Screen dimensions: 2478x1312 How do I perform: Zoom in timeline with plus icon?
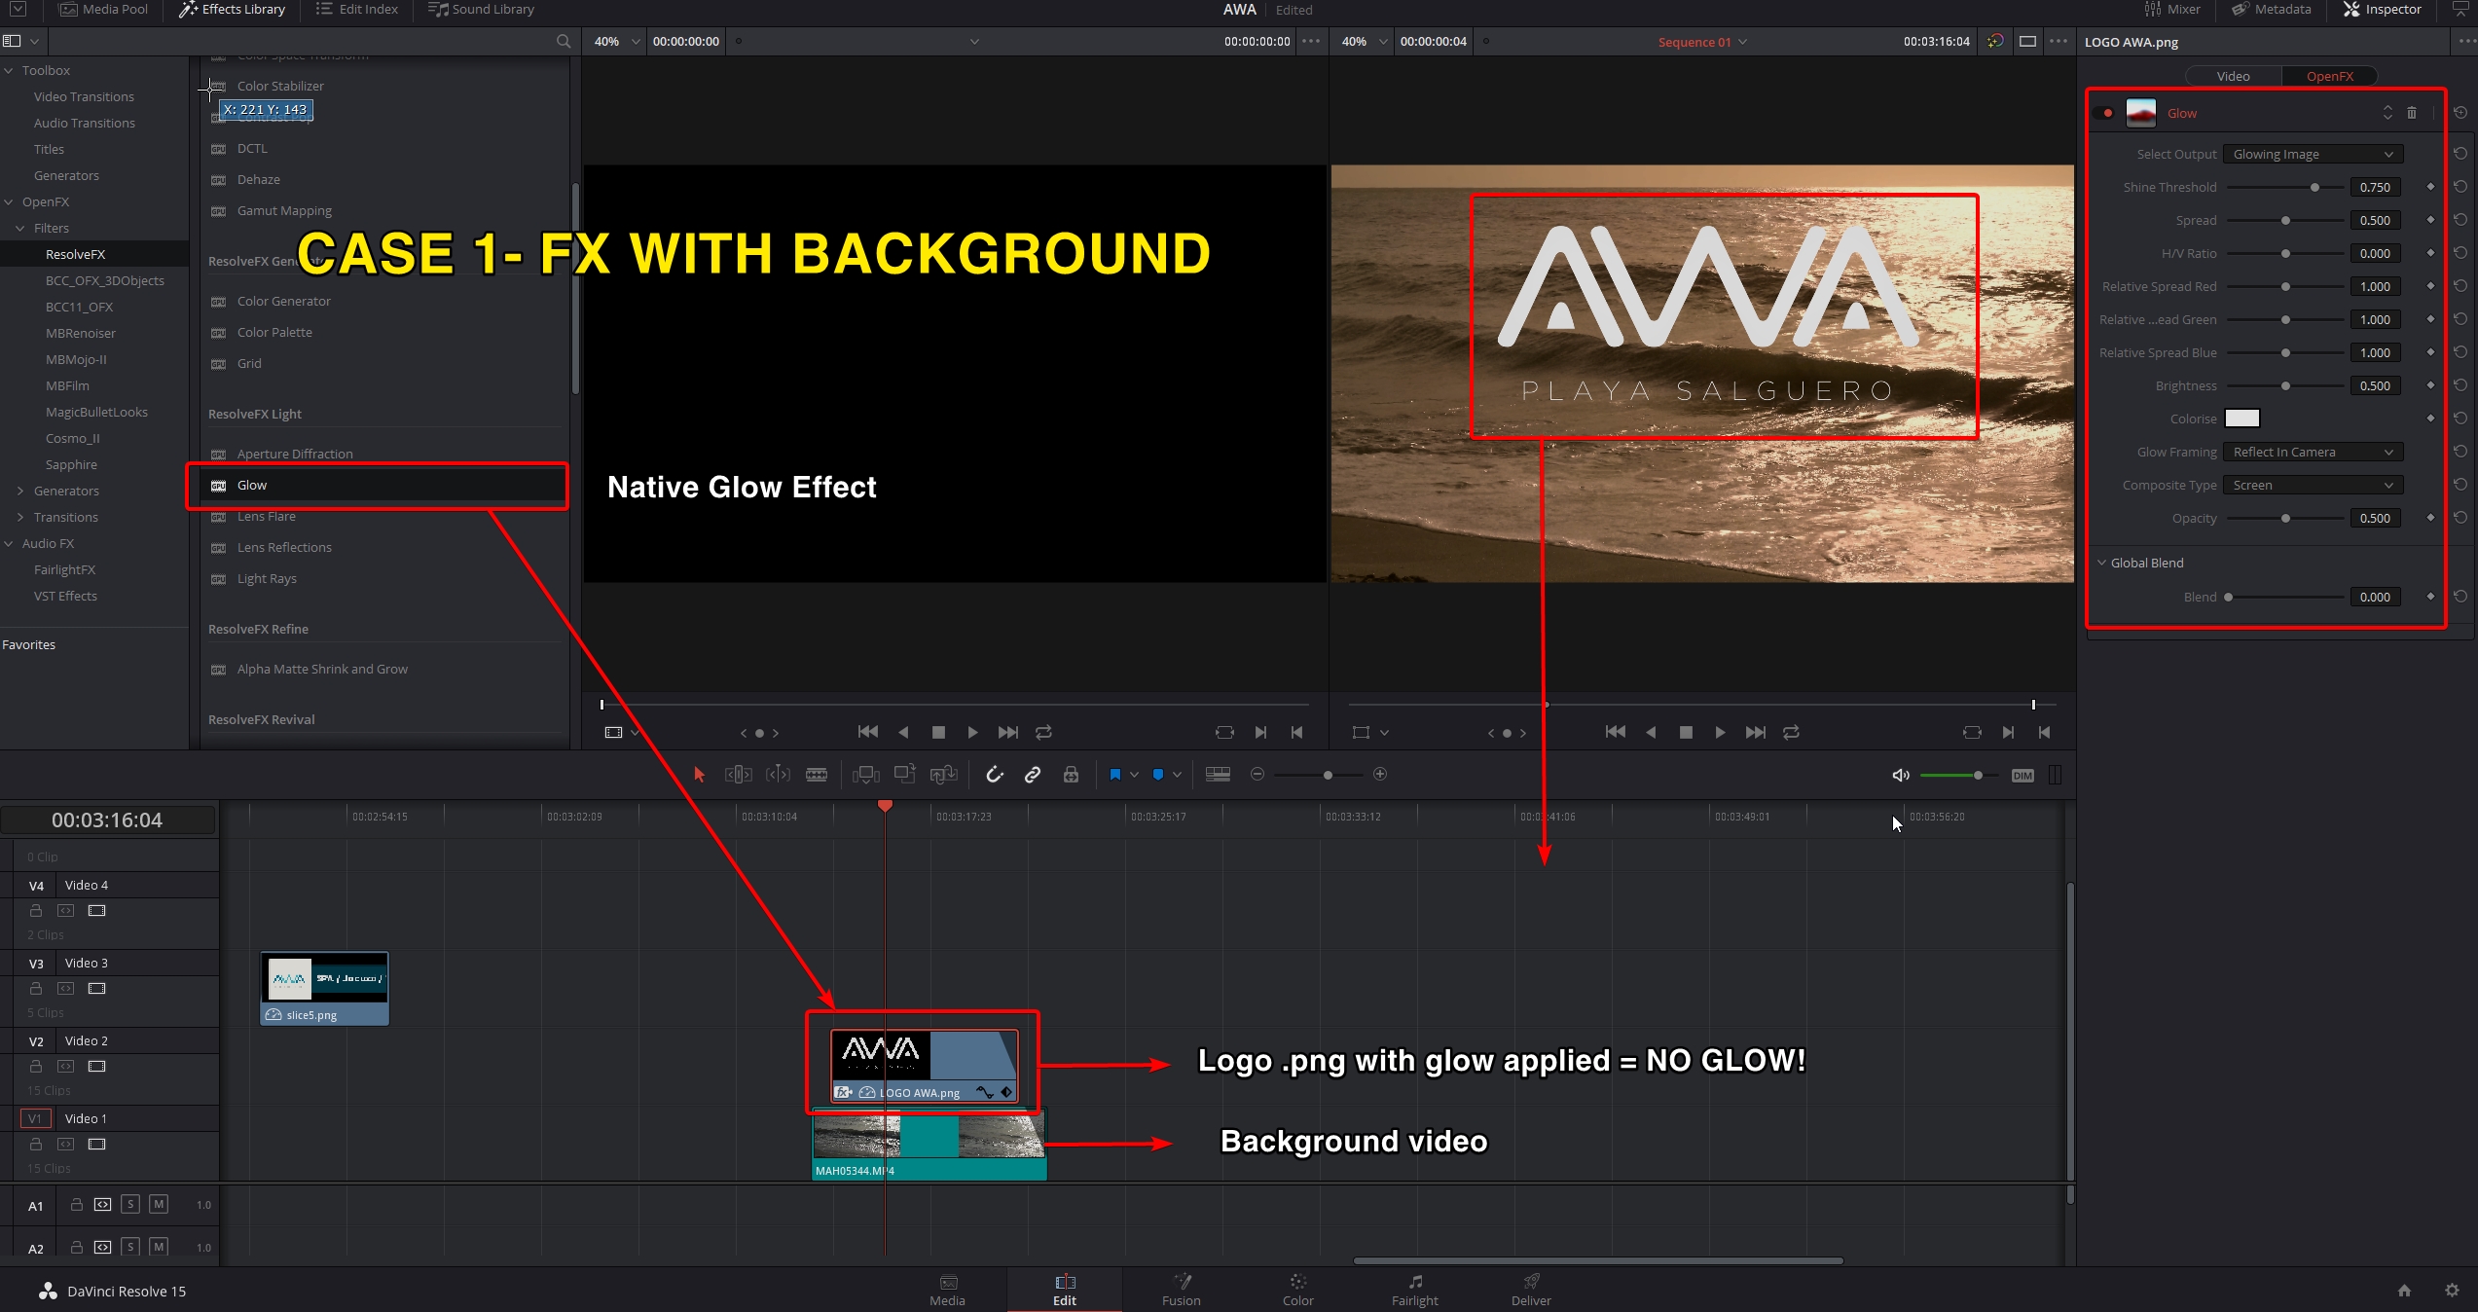click(1380, 775)
